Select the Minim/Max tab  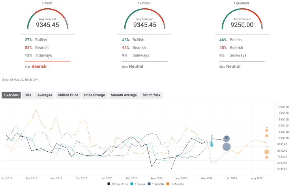coord(151,95)
